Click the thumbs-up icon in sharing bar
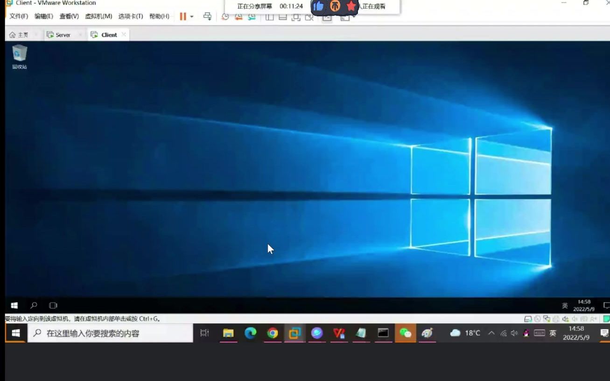This screenshot has height=381, width=610. point(318,6)
